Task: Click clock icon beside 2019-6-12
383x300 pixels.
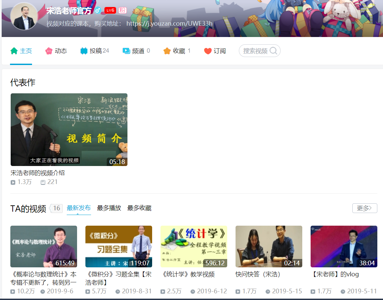Action: 193,291
